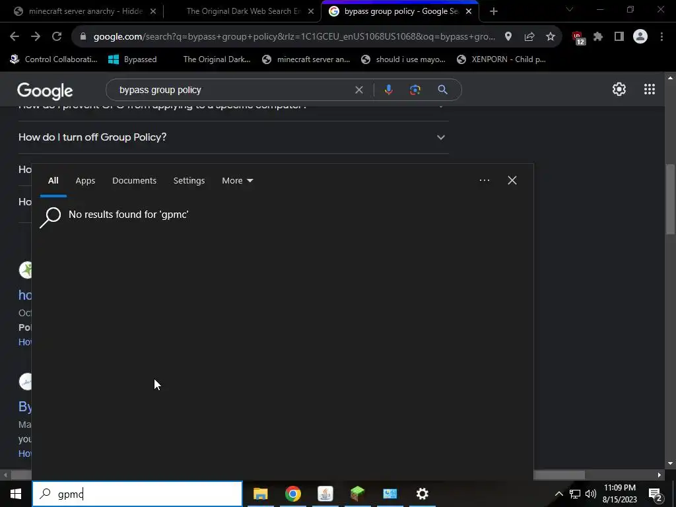This screenshot has height=507, width=676.
Task: Click the page's vertical scrollbar thumb
Action: [x=670, y=199]
